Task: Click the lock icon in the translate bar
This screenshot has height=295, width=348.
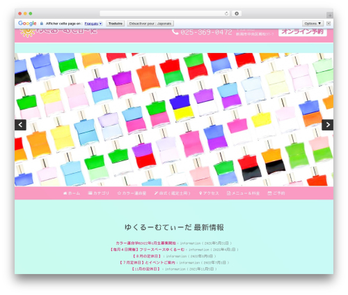Action: [x=42, y=24]
